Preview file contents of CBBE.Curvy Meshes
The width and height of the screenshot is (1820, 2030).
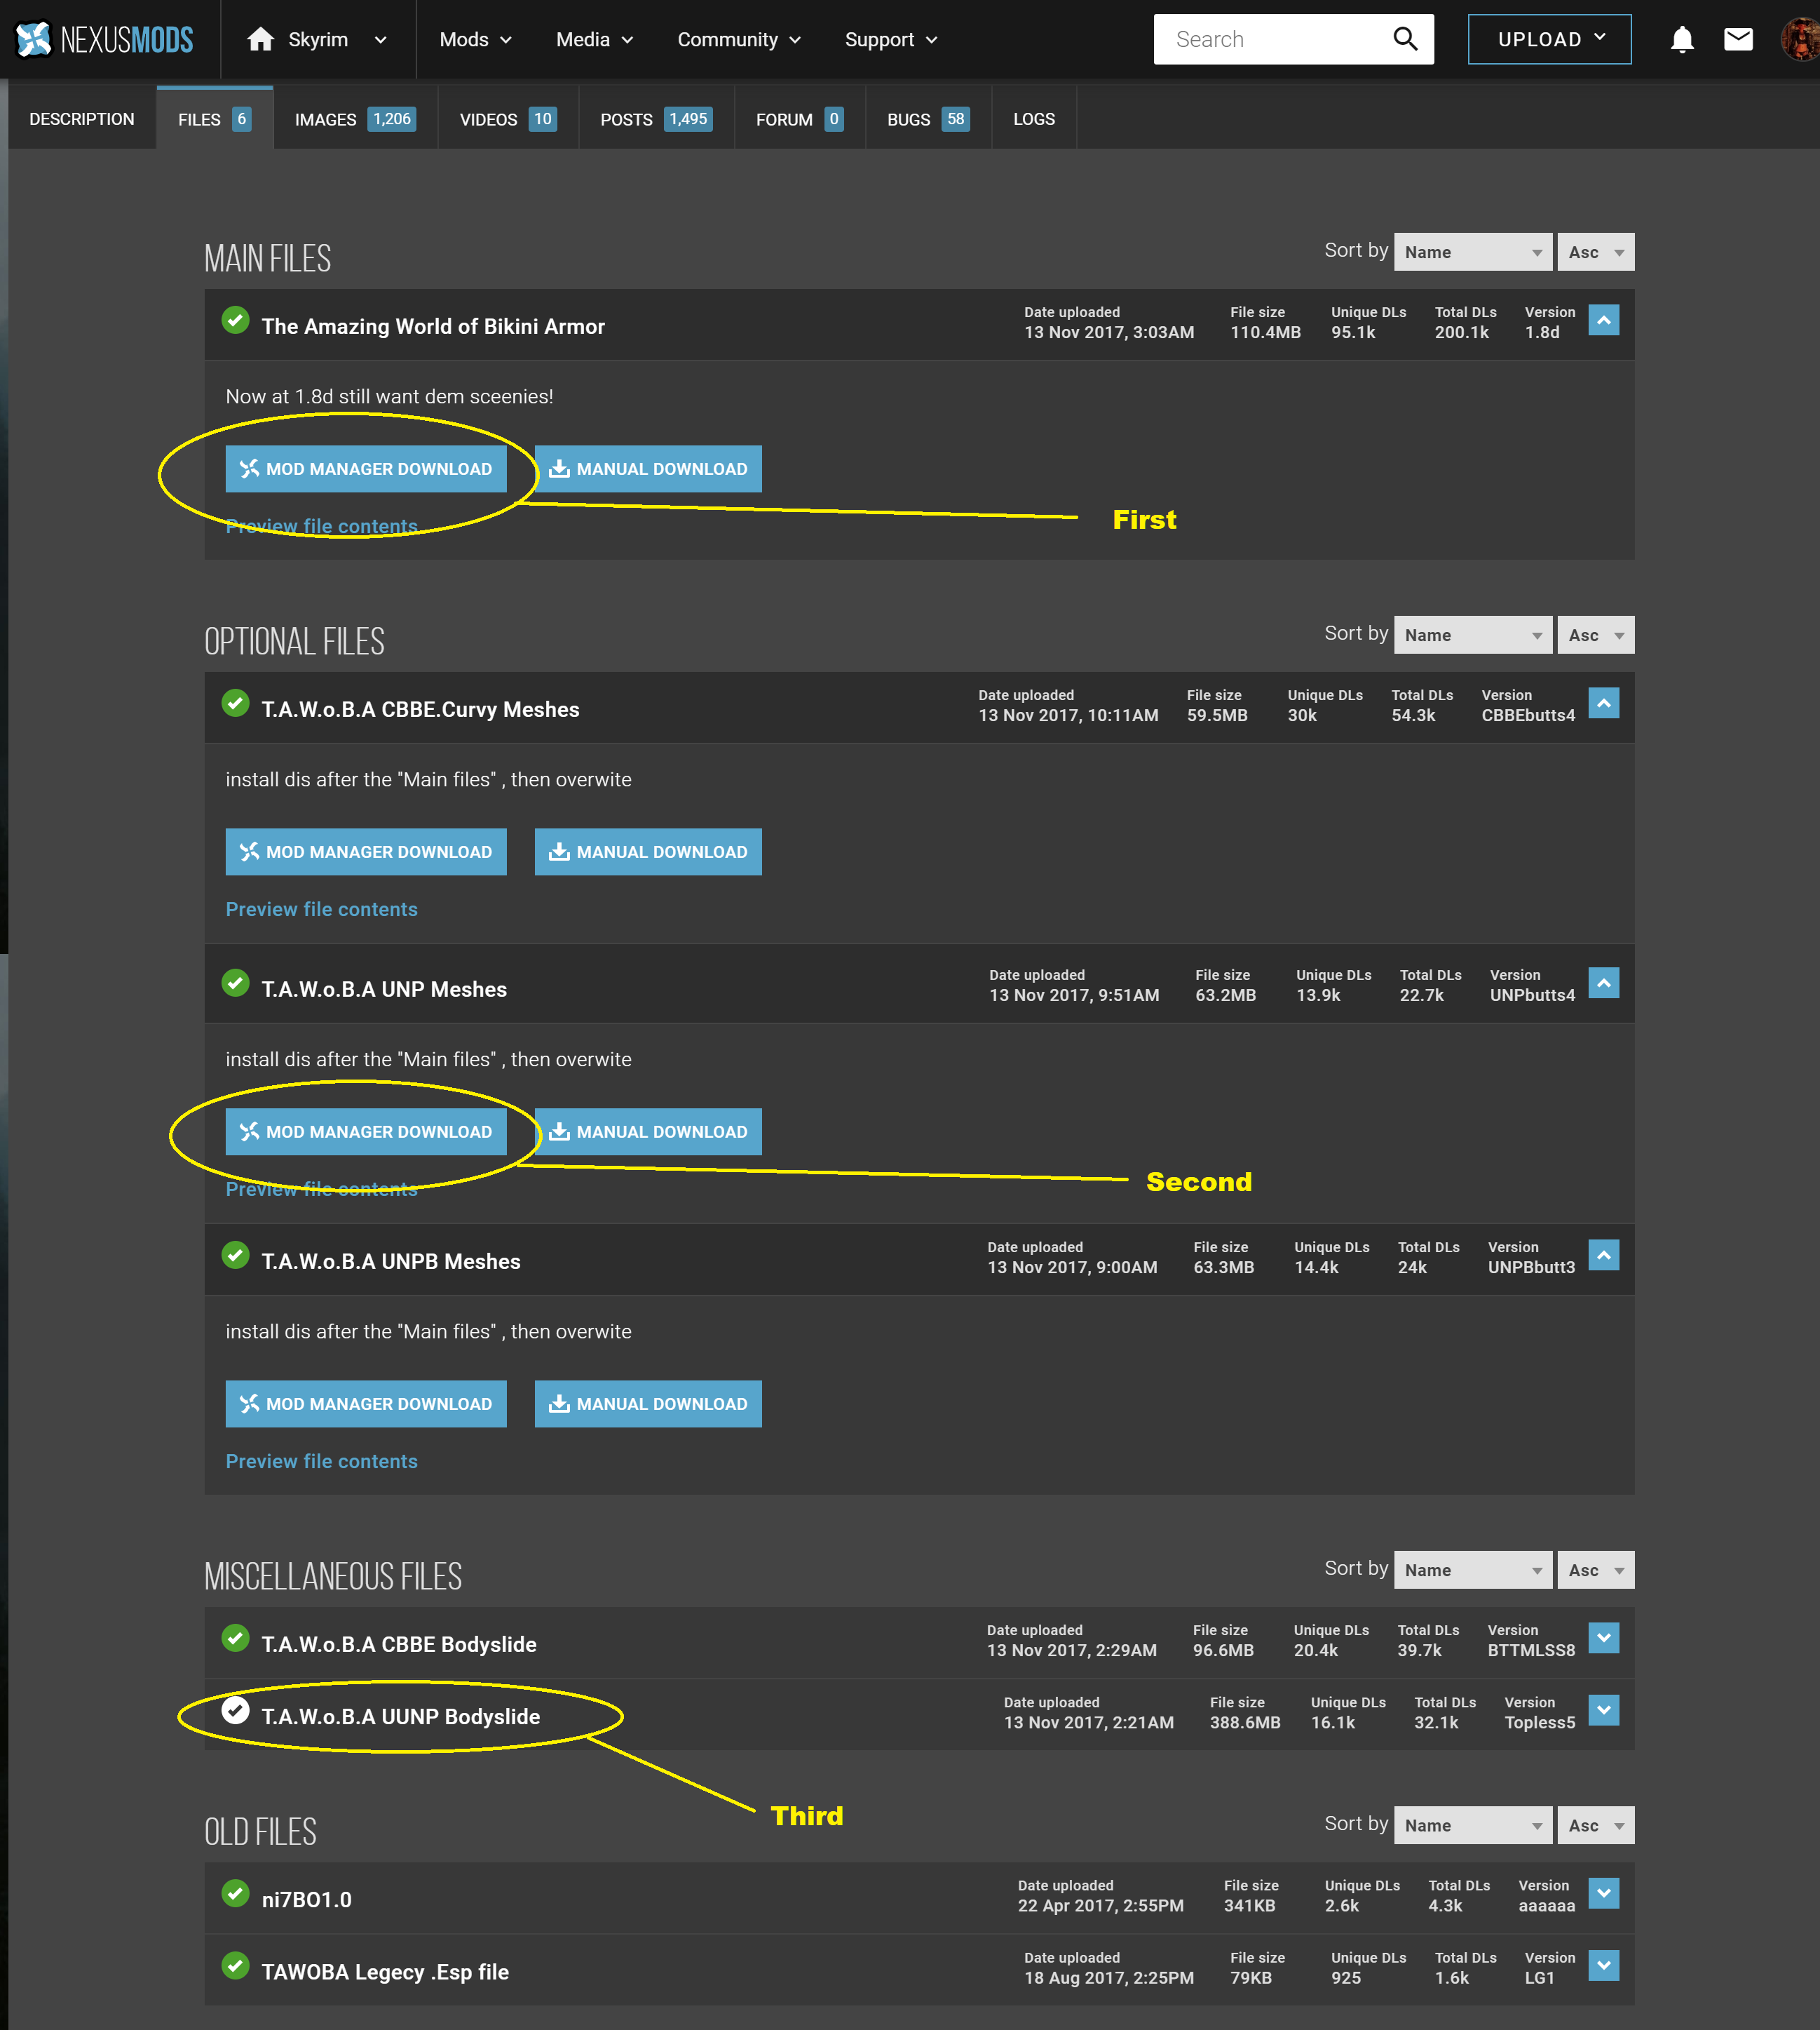coord(322,910)
